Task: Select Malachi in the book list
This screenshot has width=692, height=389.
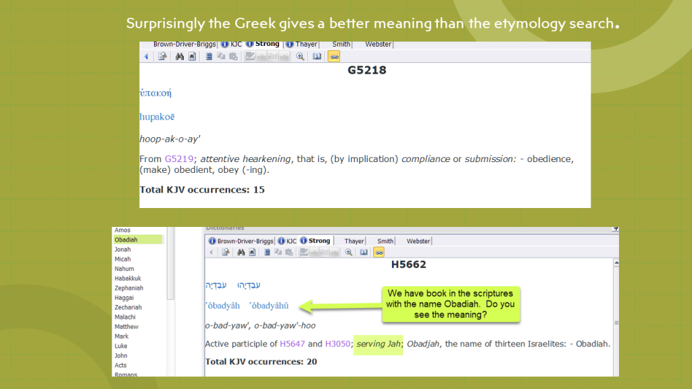Action: [x=125, y=317]
